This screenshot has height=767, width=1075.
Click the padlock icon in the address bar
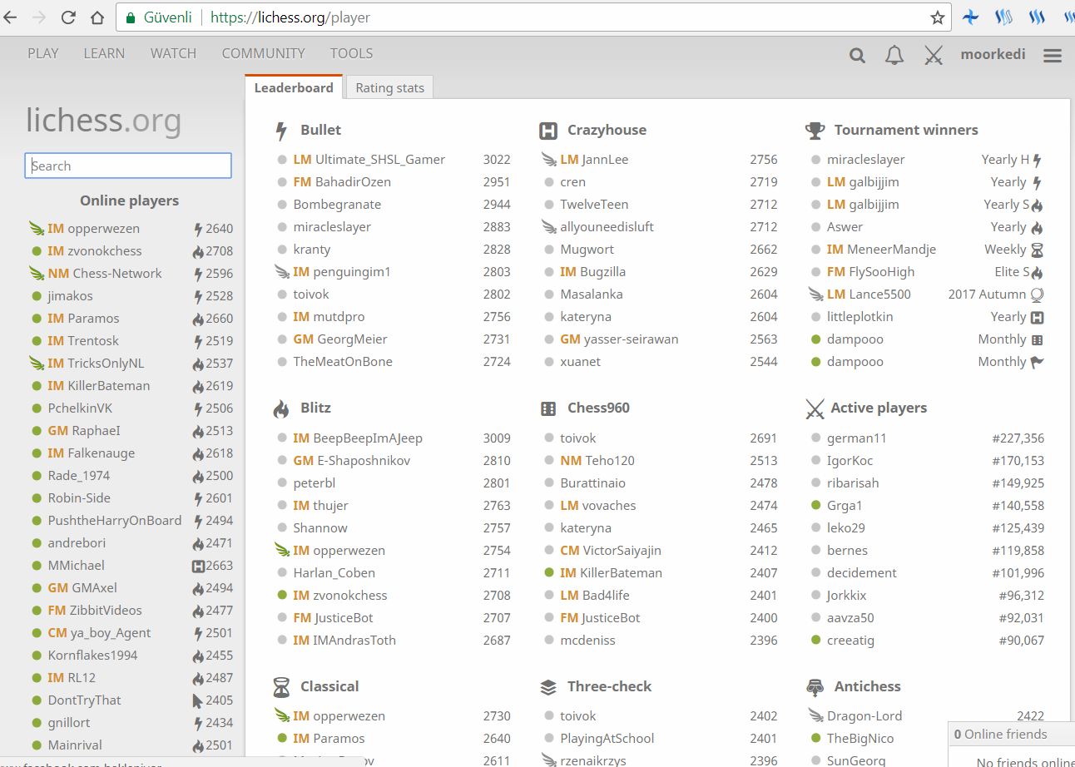(131, 17)
